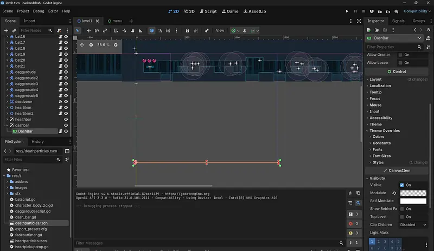
Task: Open the AssetLib workspace
Action: point(254,11)
